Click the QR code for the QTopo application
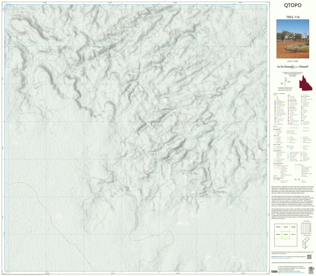This screenshot has width=316, height=276. [309, 257]
